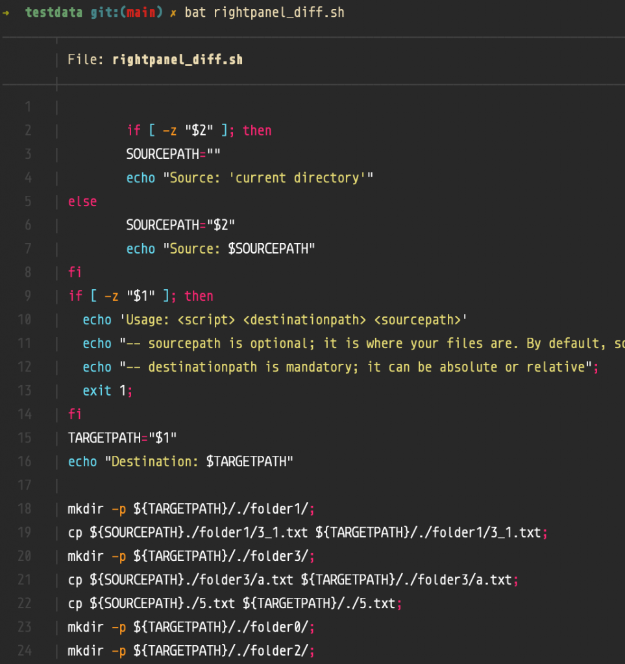Click the pipe separator beside line number 5

click(x=56, y=201)
